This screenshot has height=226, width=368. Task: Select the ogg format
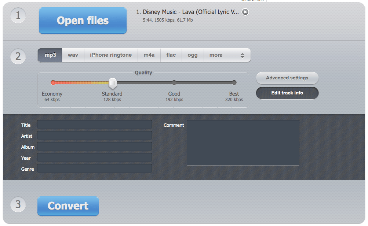point(192,55)
